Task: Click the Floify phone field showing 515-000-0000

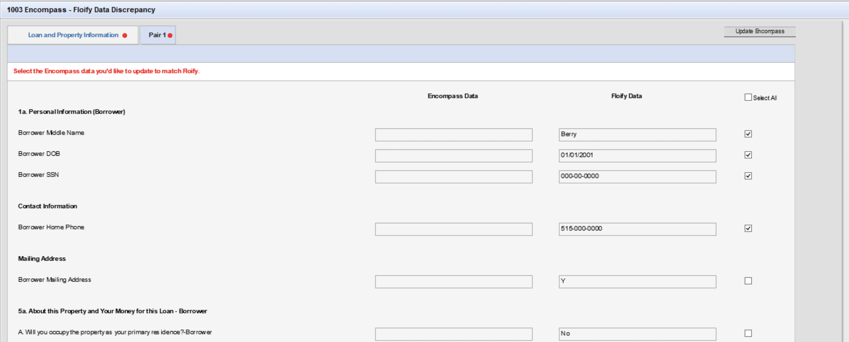Action: click(637, 229)
